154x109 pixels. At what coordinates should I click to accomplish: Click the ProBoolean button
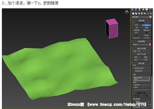pyautogui.click(x=136, y=38)
